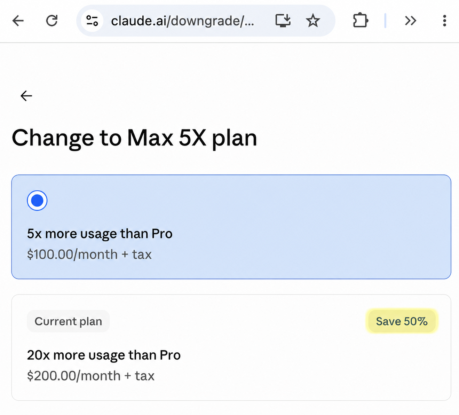This screenshot has height=415, width=459.
Task: Choose the 20x more usage than Pro card
Action: [231, 347]
